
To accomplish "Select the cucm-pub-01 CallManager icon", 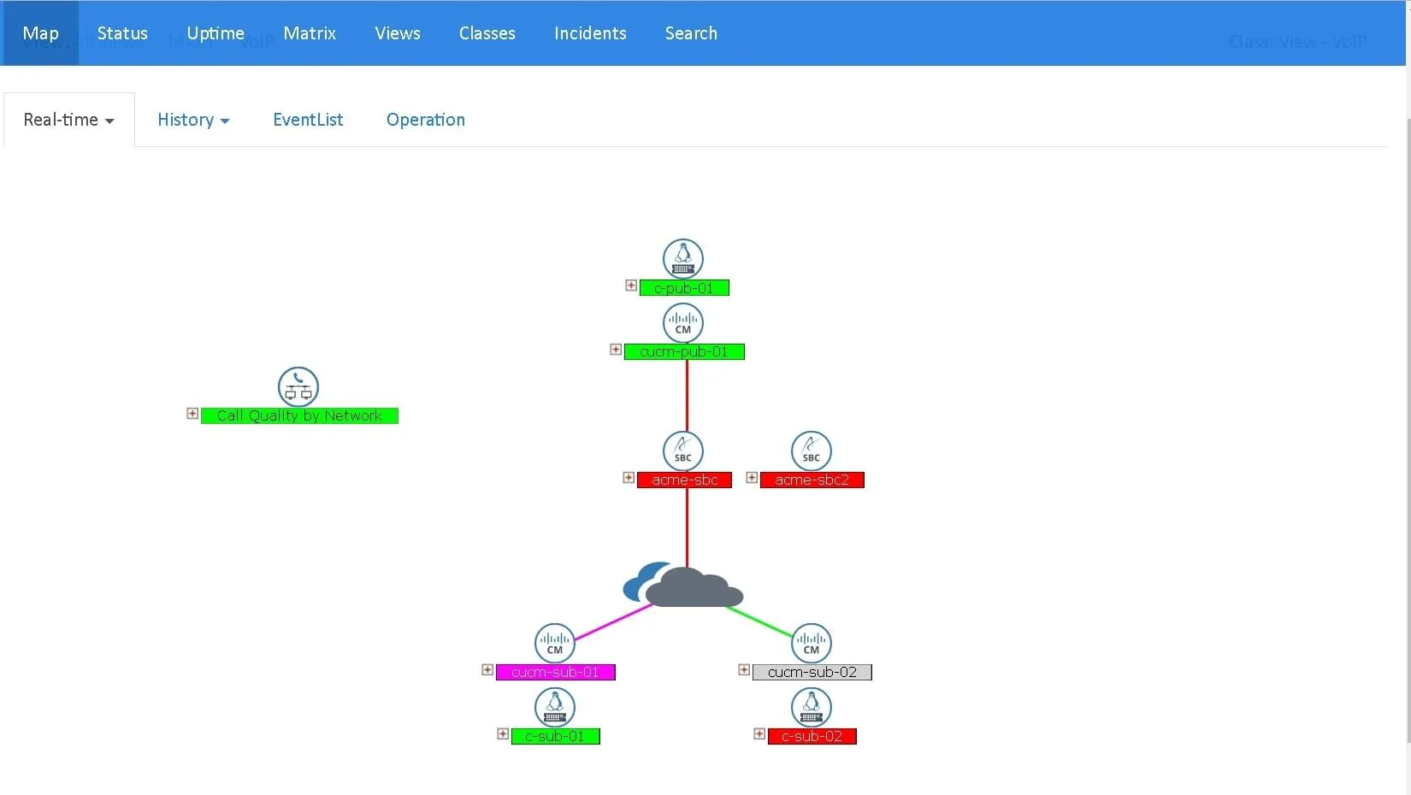I will coord(682,322).
